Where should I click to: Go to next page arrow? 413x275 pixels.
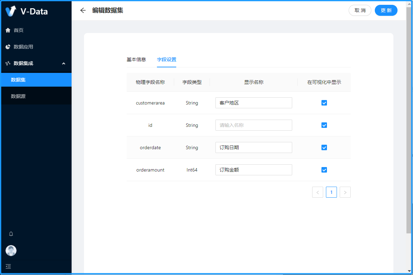click(x=345, y=192)
